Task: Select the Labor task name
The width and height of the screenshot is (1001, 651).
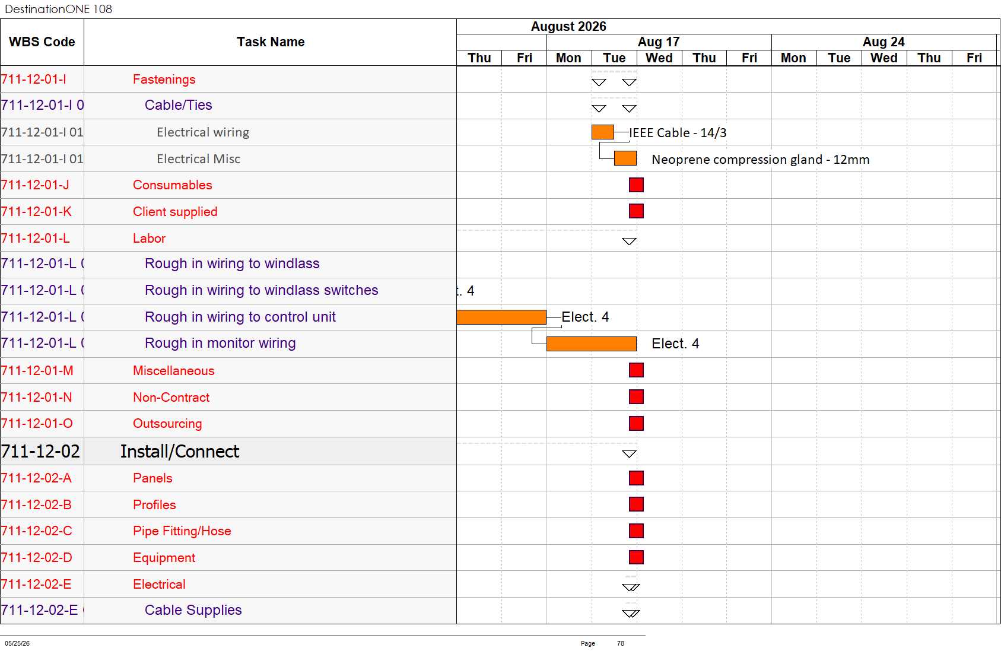Action: pyautogui.click(x=150, y=239)
